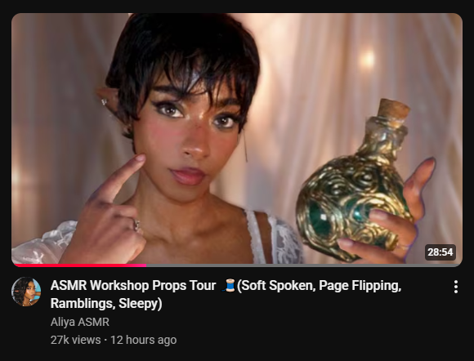The height and width of the screenshot is (361, 474).
Task: Click the white lace sleeve in thumbnail
Action: click(44, 243)
